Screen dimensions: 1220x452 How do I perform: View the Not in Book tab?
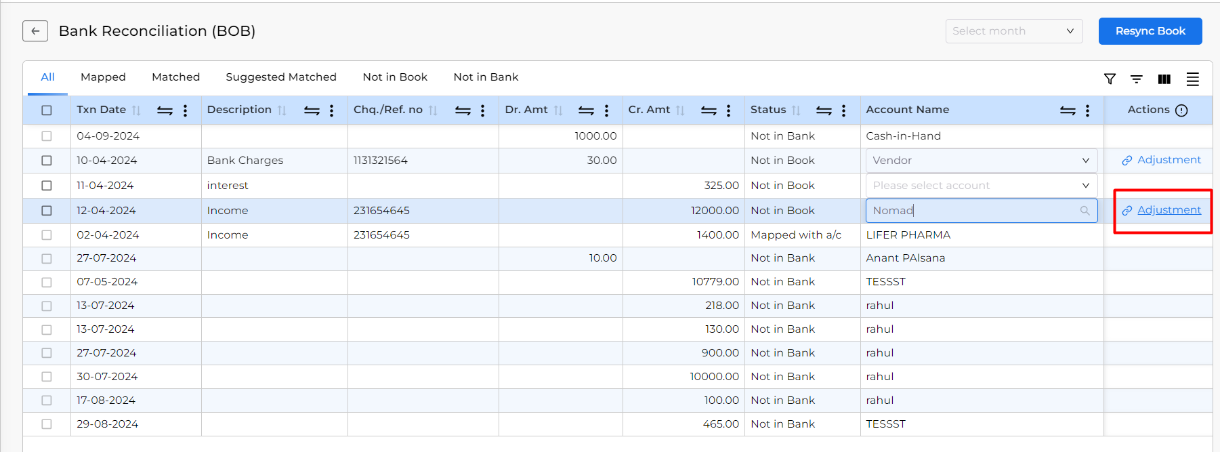pos(395,77)
